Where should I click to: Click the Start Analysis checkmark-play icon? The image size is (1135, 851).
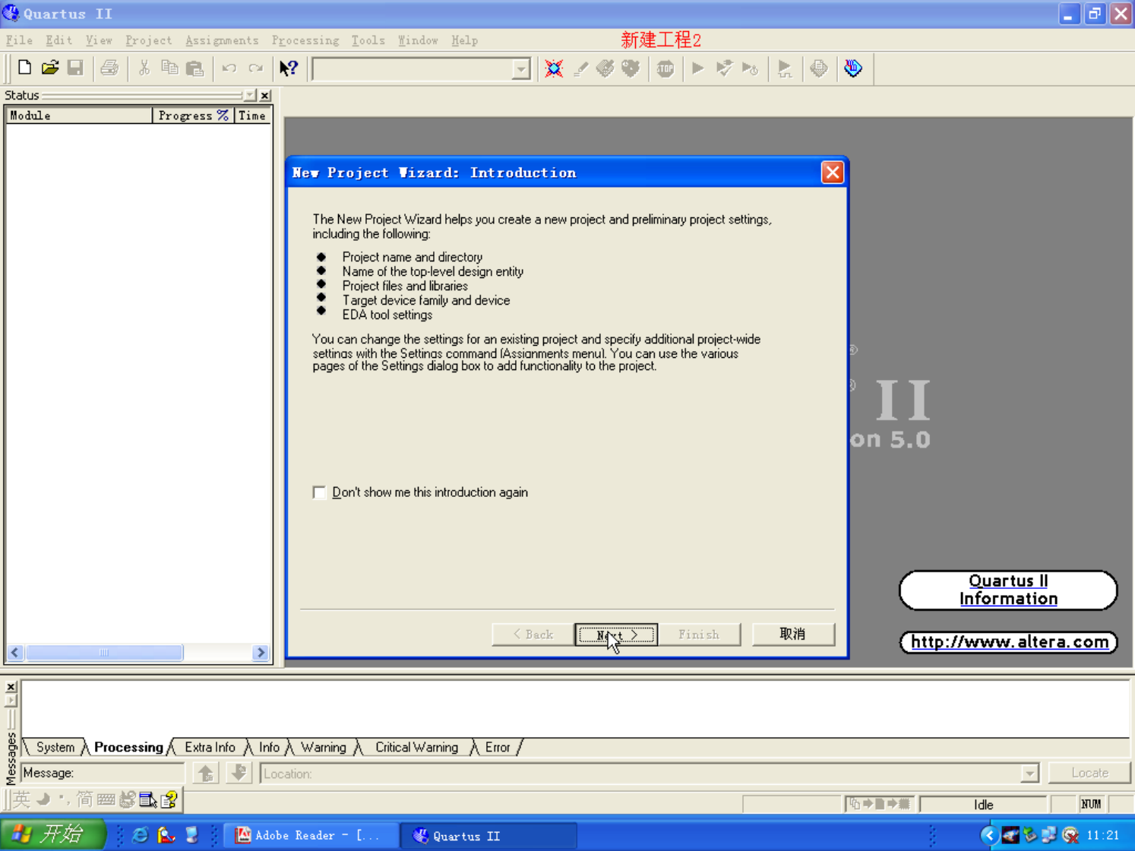(724, 68)
